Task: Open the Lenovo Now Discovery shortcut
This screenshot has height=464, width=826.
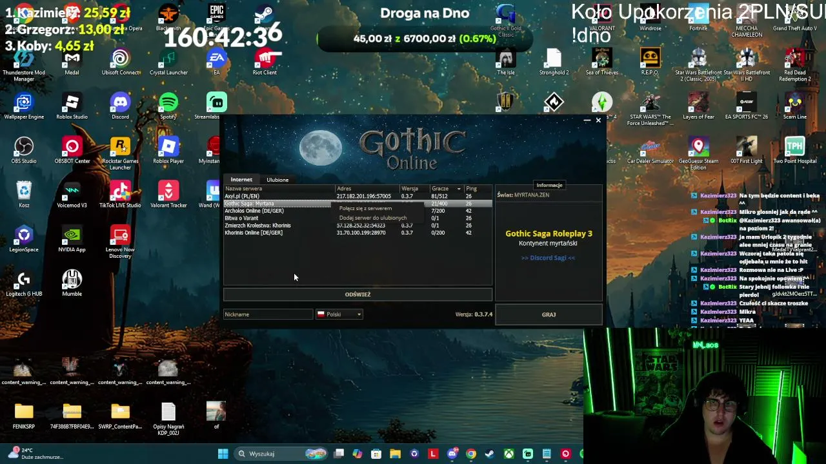Action: coord(120,242)
